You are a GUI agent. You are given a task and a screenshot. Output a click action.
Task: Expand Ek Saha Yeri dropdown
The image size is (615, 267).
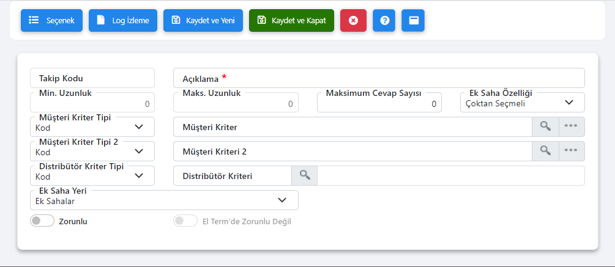pyautogui.click(x=164, y=200)
